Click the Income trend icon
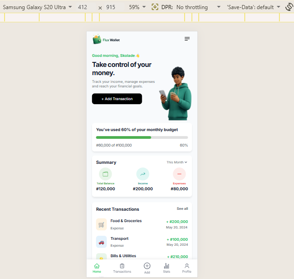Image resolution: width=294 pixels, height=279 pixels. coord(143,174)
